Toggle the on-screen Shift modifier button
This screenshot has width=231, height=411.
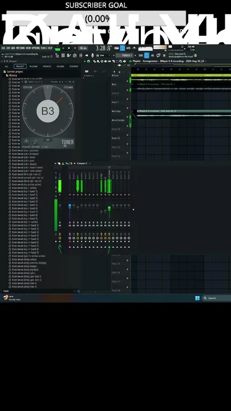coord(140,55)
